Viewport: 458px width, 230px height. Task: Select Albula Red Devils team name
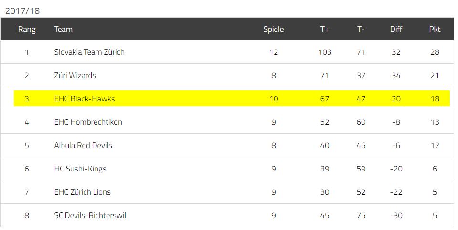coord(83,145)
